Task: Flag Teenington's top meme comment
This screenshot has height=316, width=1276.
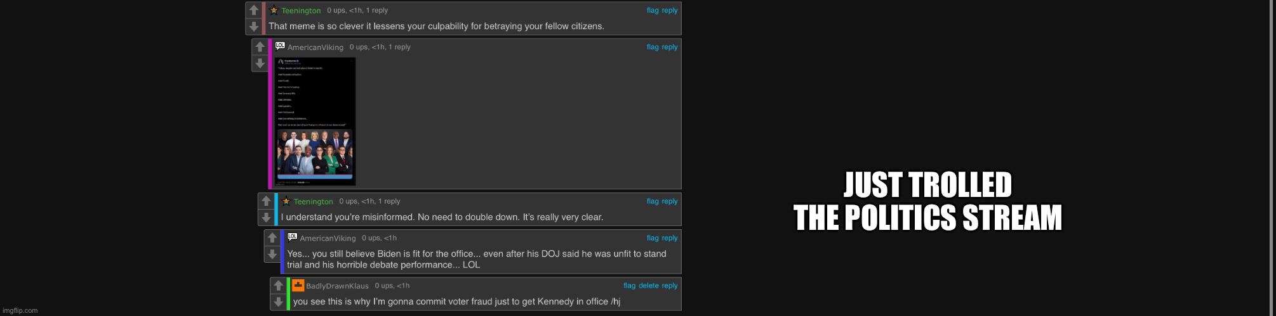Action: (653, 10)
